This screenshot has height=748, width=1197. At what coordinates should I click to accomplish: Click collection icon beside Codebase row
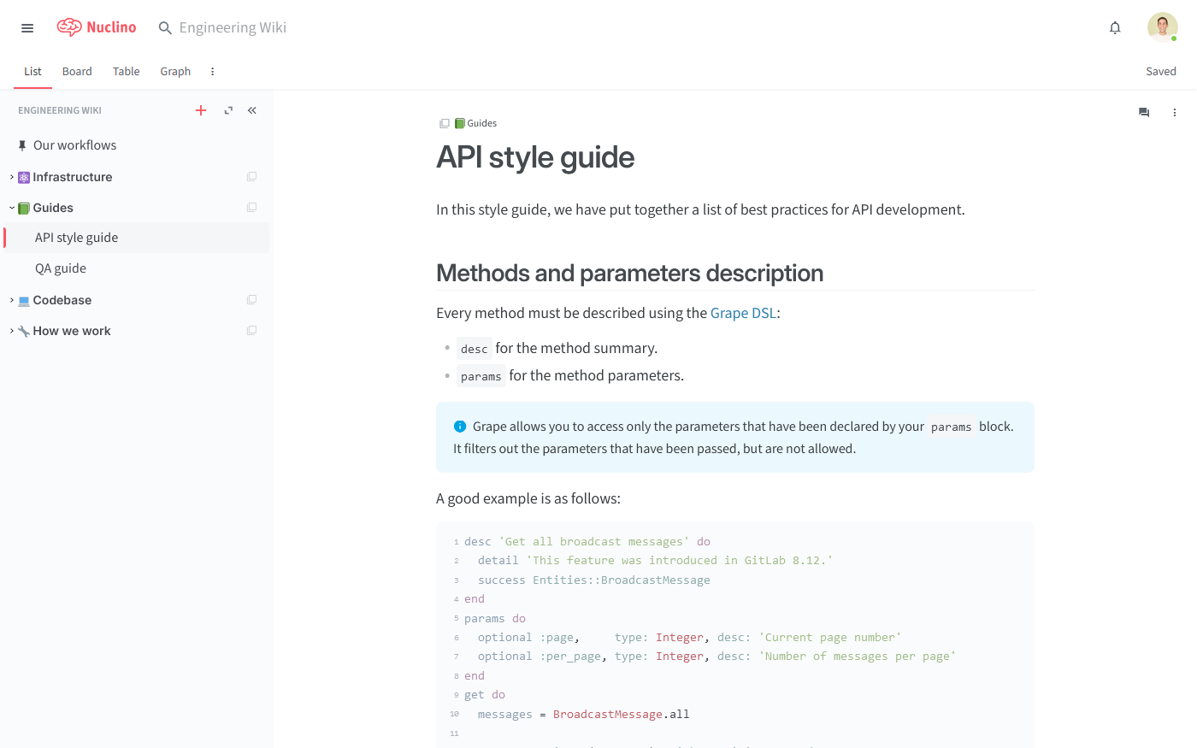point(251,300)
